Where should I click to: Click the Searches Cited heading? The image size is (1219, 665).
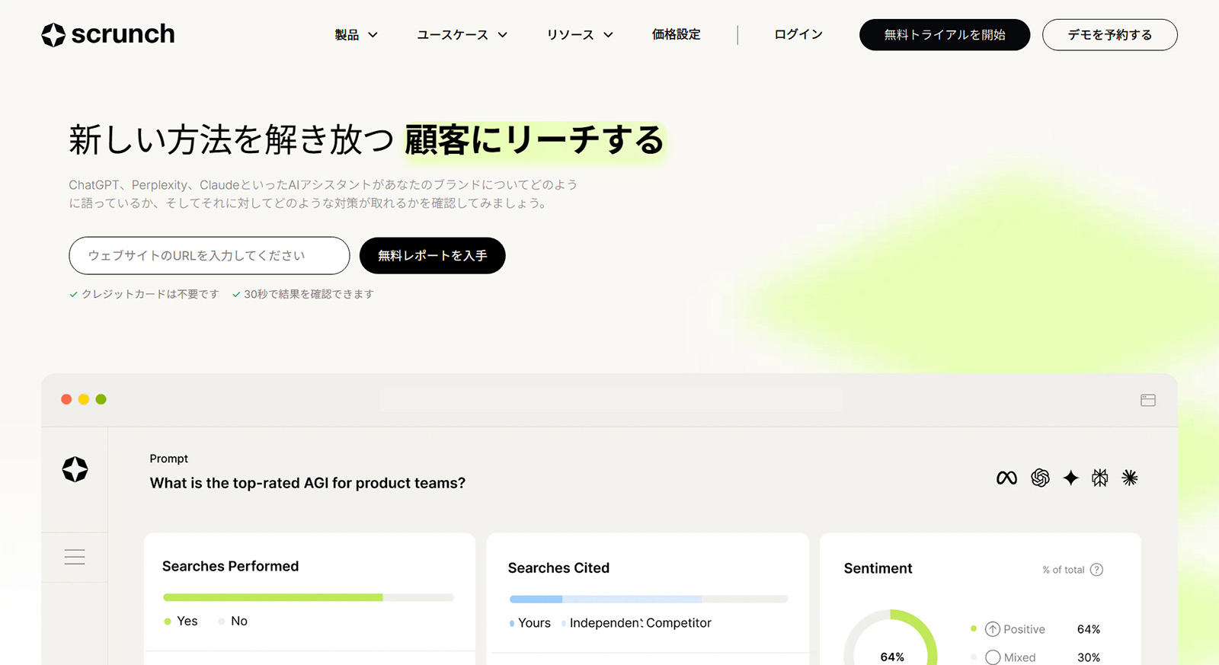pyautogui.click(x=558, y=567)
